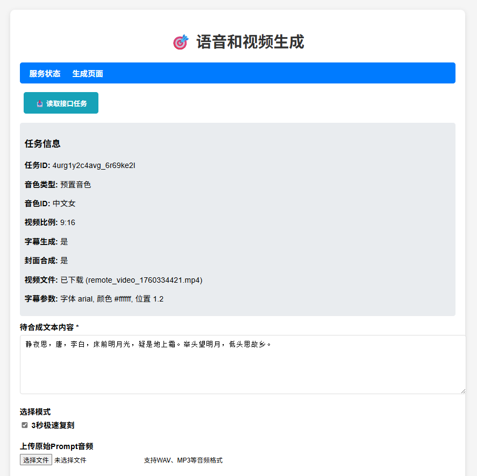This screenshot has height=476, width=477.
Task: Click the 3秒极速复刻 label text
Action: (x=53, y=425)
